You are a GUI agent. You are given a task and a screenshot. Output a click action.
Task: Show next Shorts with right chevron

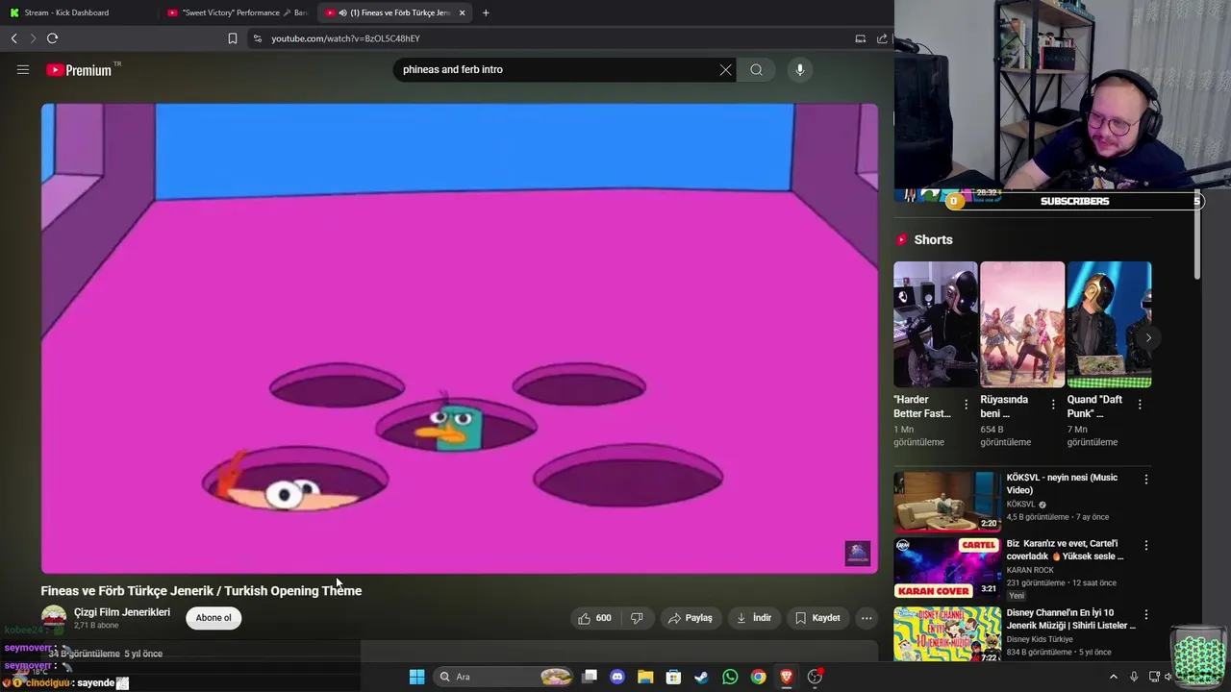(1147, 337)
